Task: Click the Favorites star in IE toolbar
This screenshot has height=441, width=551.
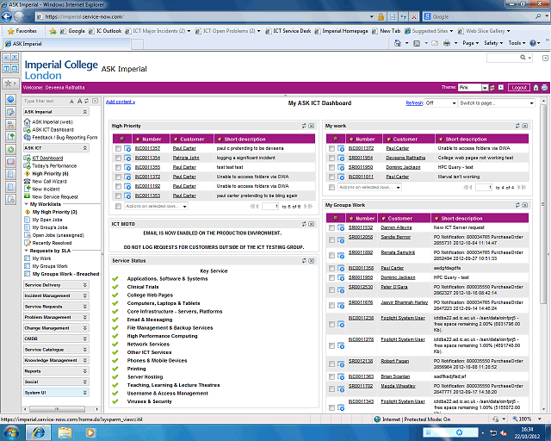Action: [10, 30]
